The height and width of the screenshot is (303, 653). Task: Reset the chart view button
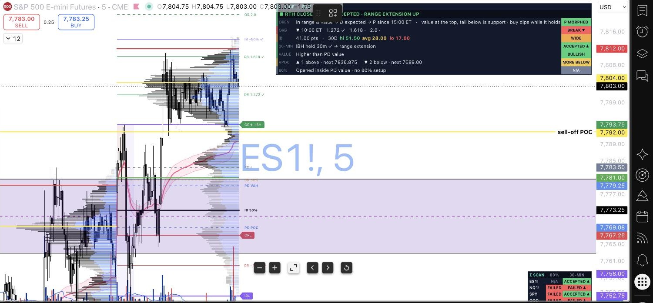pos(346,268)
